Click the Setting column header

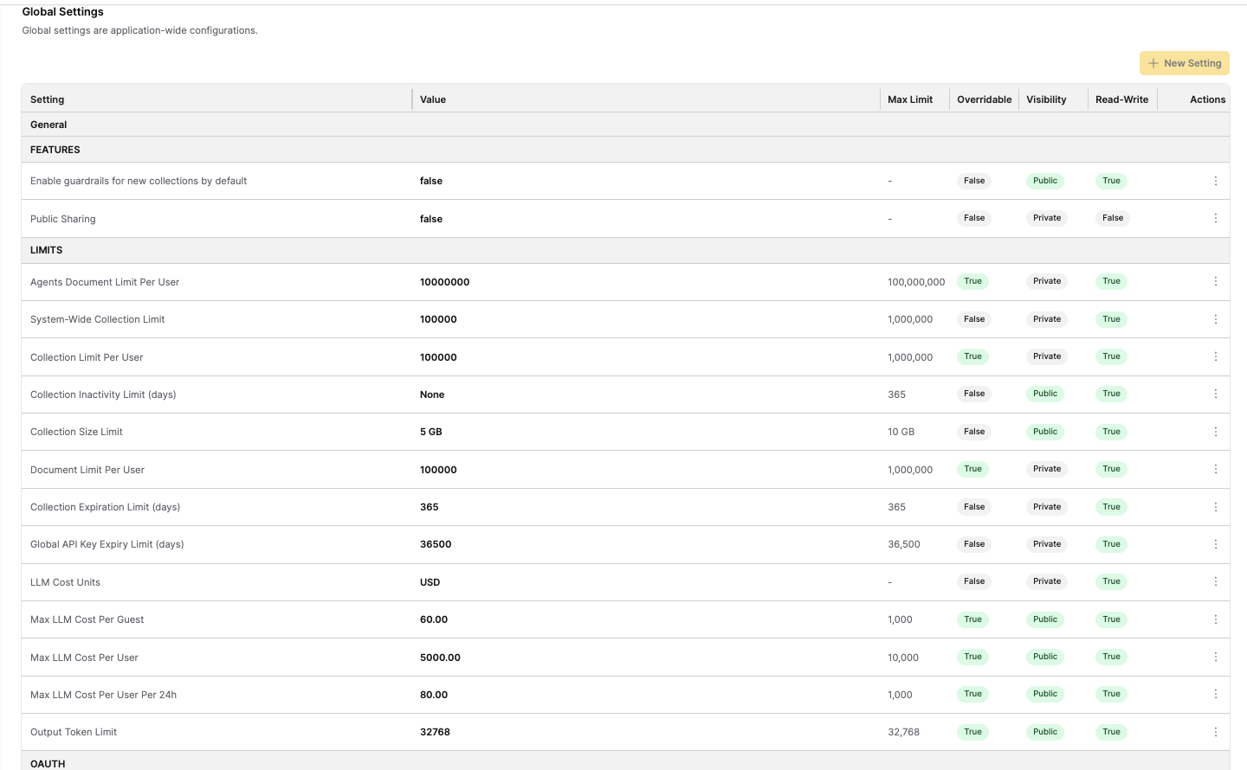[47, 99]
